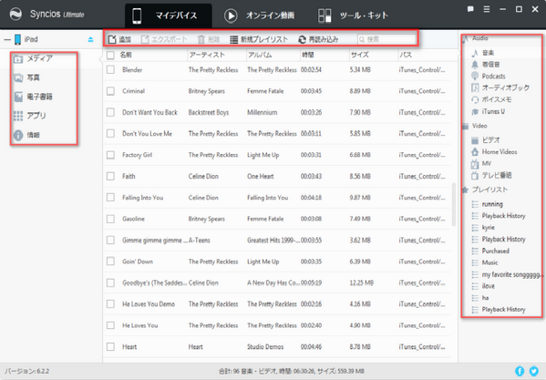The width and height of the screenshot is (546, 380).
Task: Check the box for Gasoline
Action: tap(110, 219)
